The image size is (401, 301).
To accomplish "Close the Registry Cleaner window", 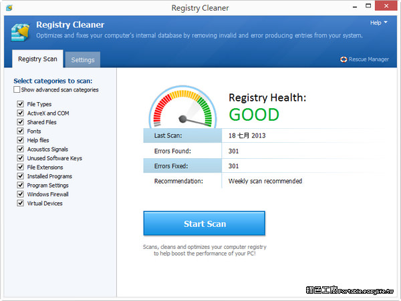I will click(386, 5).
